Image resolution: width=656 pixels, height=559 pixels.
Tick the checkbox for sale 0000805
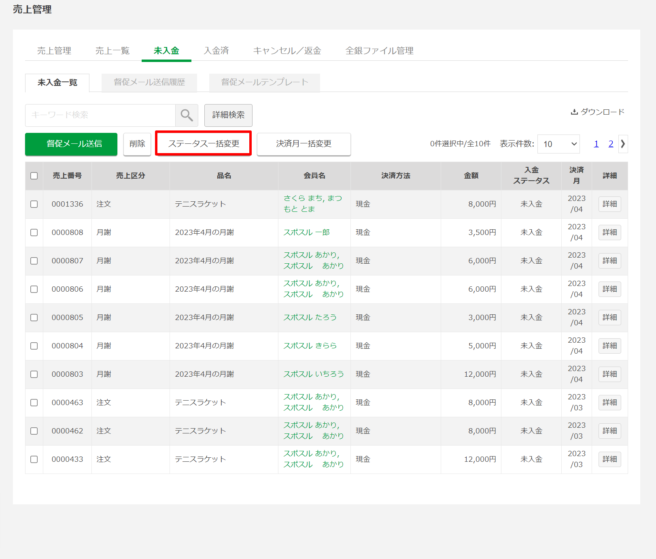(34, 318)
